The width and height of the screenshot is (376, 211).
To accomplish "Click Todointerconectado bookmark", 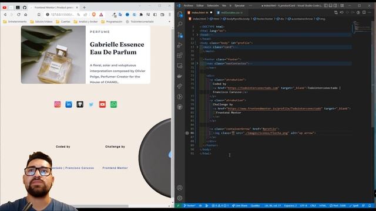I will (140, 22).
